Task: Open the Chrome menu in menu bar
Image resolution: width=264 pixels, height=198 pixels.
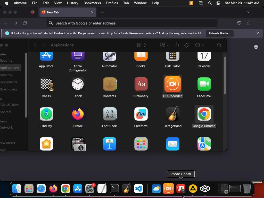Action: (x=20, y=3)
